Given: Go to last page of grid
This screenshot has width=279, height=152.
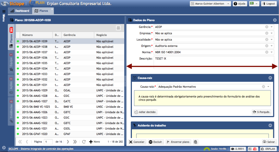Looking at the screenshot, I should tap(75, 142).
